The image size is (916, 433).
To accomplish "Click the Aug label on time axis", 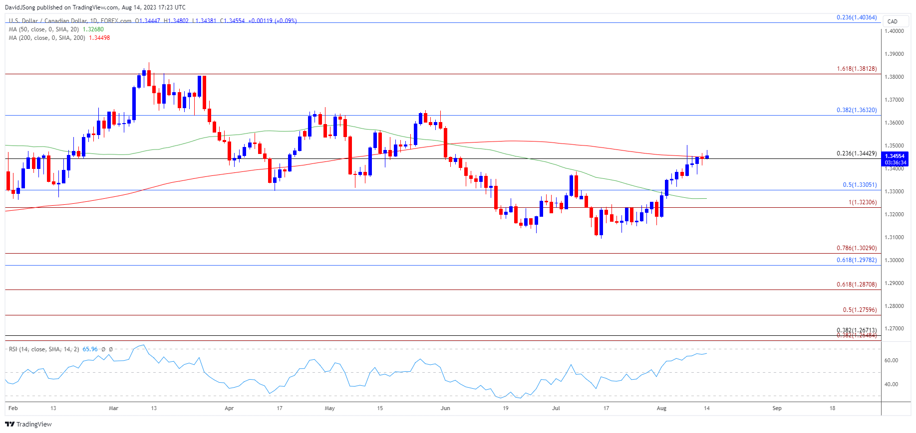I will 661,408.
